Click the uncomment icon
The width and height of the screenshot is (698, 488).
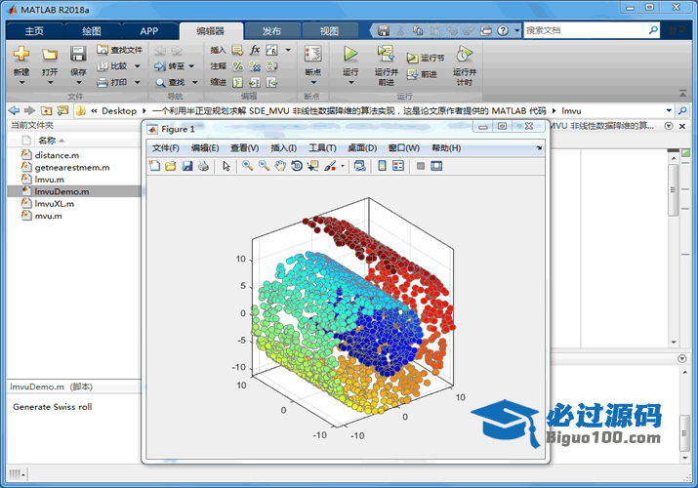pyautogui.click(x=255, y=66)
